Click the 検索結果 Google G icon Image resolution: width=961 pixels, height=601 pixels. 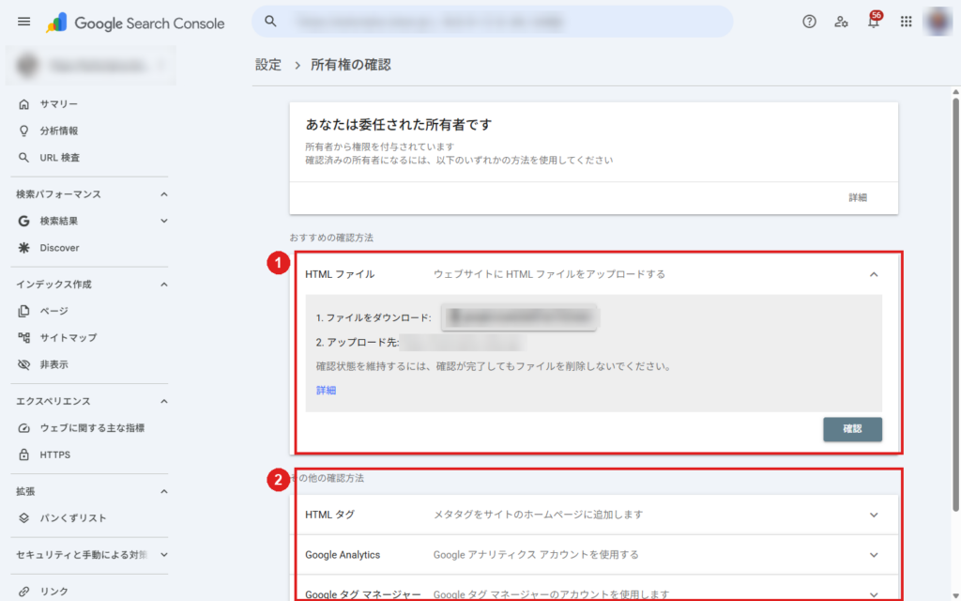coord(23,221)
